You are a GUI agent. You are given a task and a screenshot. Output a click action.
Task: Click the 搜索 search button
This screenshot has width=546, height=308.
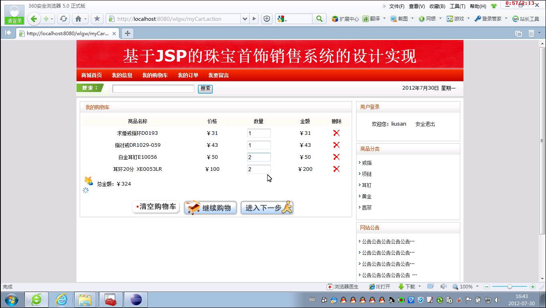(x=205, y=89)
